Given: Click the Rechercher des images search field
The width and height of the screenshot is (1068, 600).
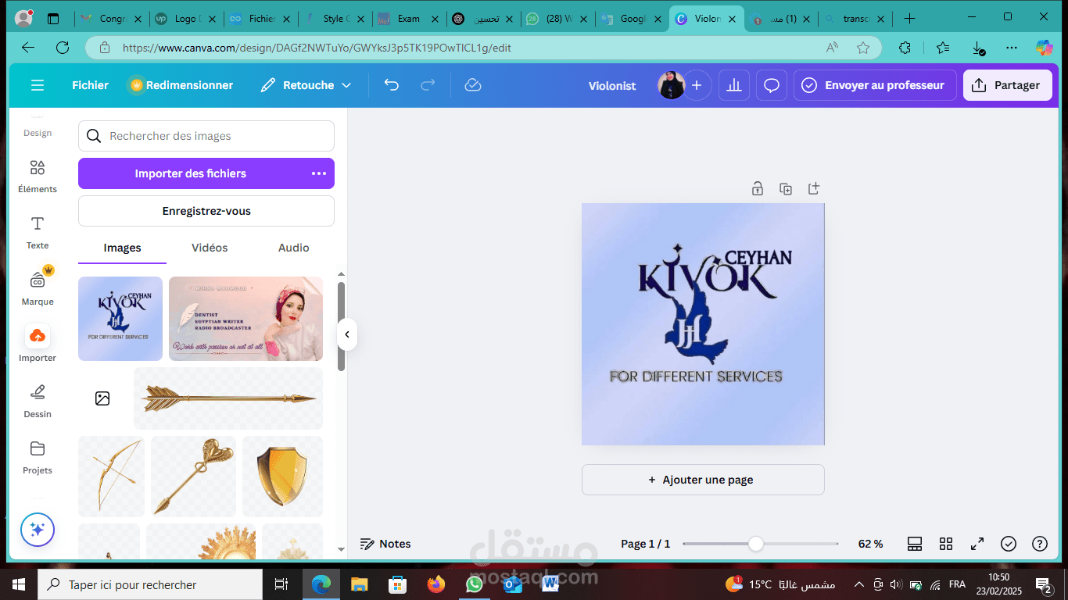Looking at the screenshot, I should (x=206, y=136).
